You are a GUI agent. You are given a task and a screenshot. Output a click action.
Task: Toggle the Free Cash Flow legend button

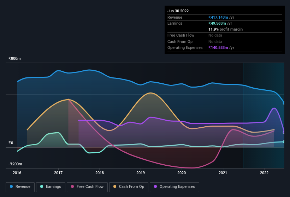coord(87,187)
